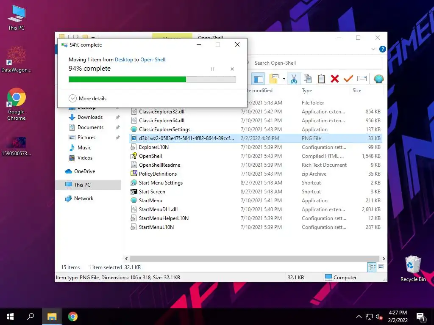Sort files by Type column header
Image resolution: width=434 pixels, height=325 pixels.
point(307,91)
